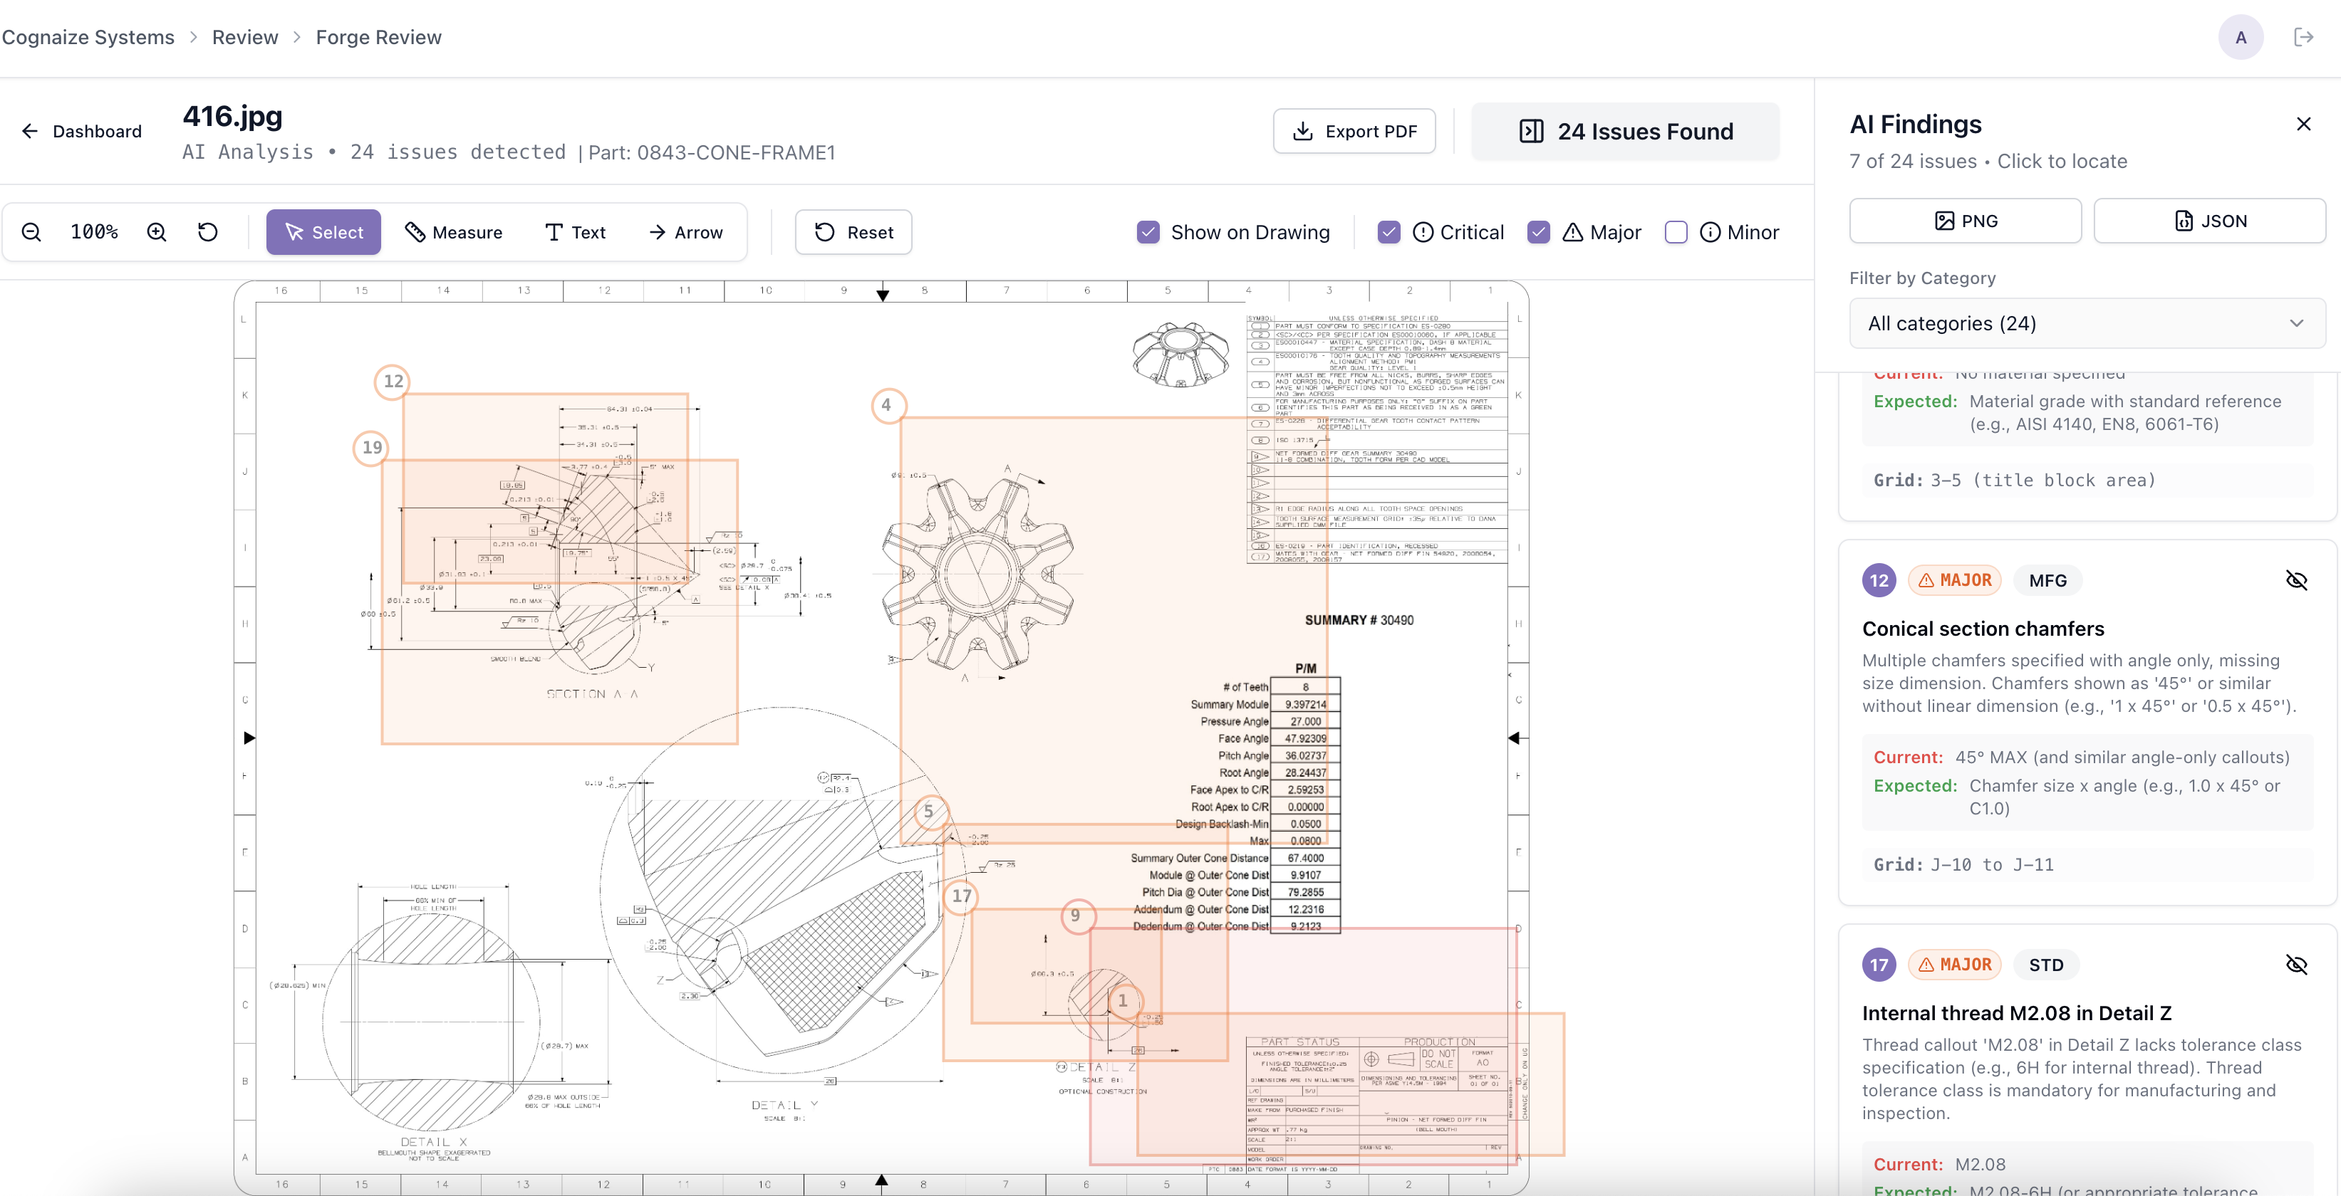This screenshot has height=1196, width=2341.
Task: Uncheck the Critical severity filter
Action: click(x=1388, y=233)
